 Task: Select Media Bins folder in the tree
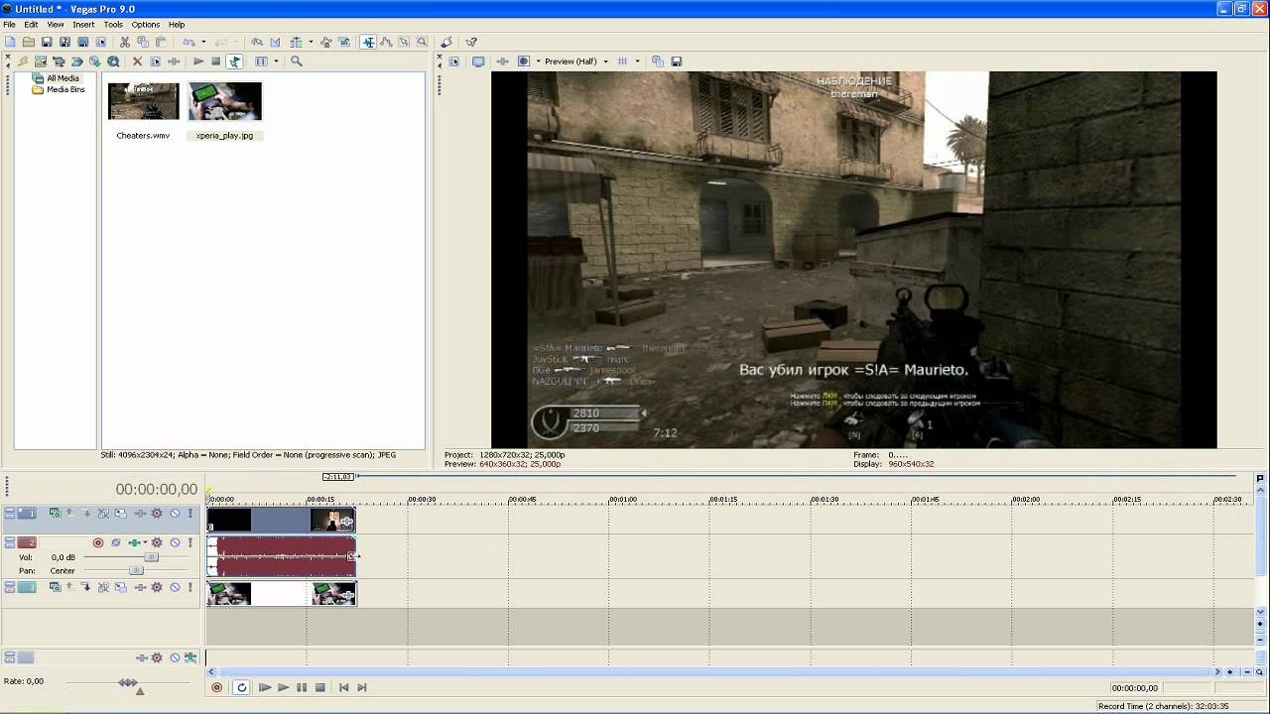pyautogui.click(x=65, y=89)
